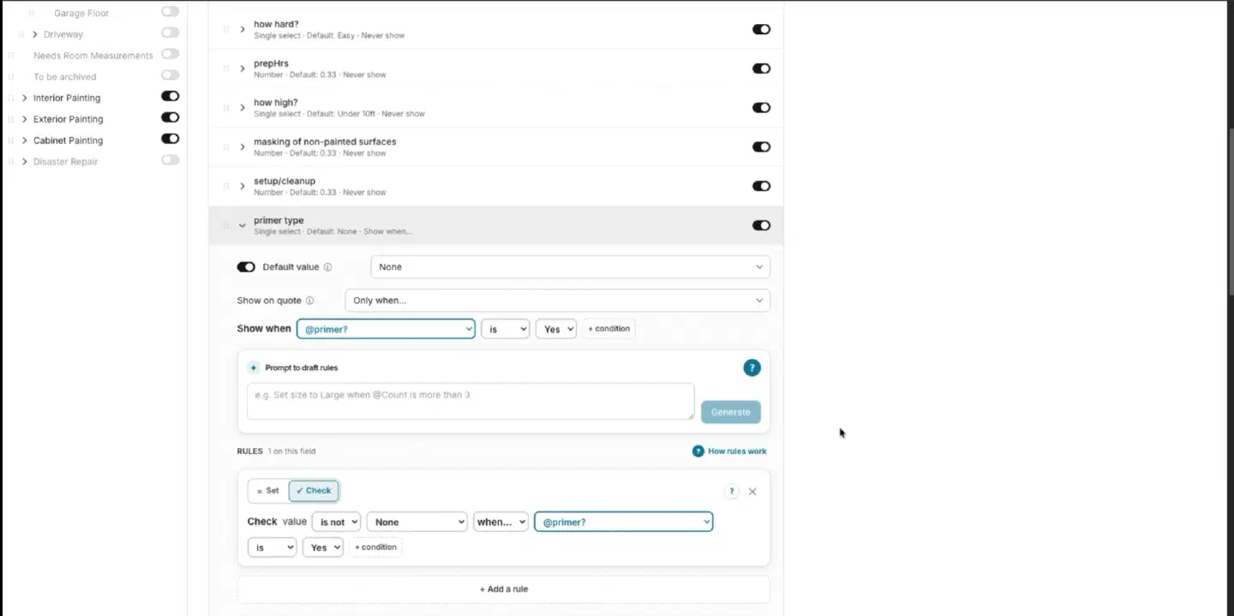Click drag handle of Exterior Painting item
The image size is (1234, 616).
tap(11, 119)
